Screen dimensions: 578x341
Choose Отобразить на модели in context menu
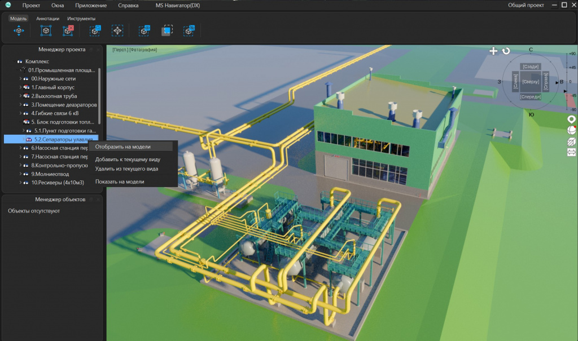[x=131, y=147]
